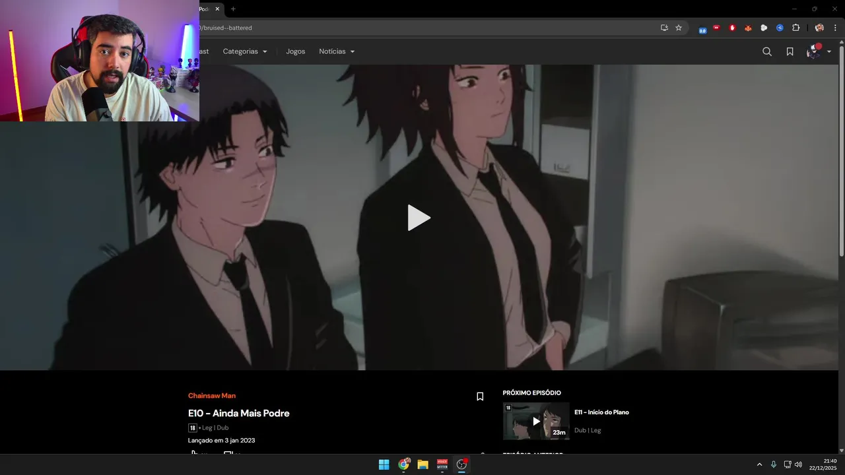
Task: Click the 'PRÓXIMO EPISÓDIO' heading
Action: tap(531, 393)
